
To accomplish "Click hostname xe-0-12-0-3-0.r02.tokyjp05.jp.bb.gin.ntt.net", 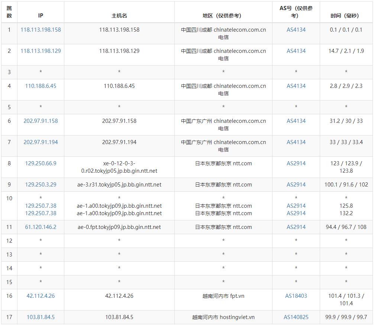I will pyautogui.click(x=119, y=167).
